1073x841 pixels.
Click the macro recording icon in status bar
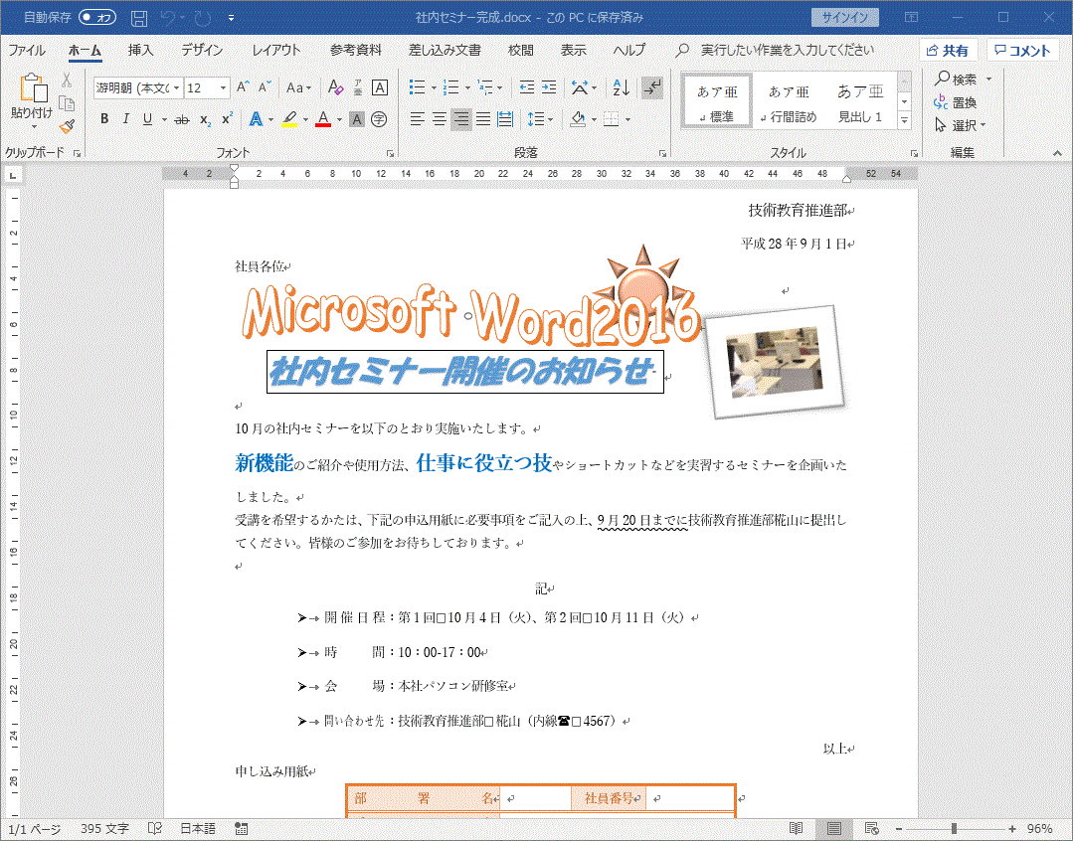coord(241,829)
